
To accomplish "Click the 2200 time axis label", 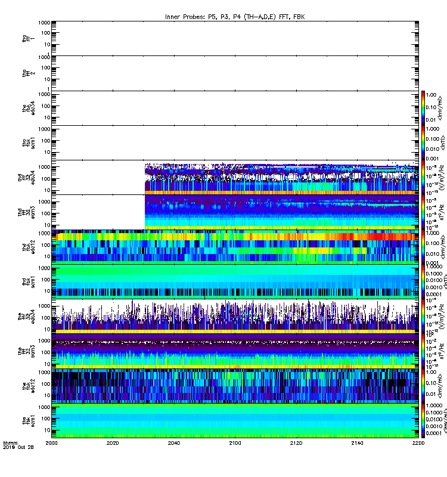I will [x=418, y=443].
